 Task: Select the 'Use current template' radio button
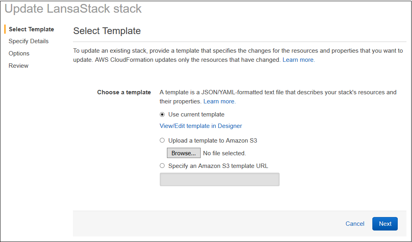162,114
